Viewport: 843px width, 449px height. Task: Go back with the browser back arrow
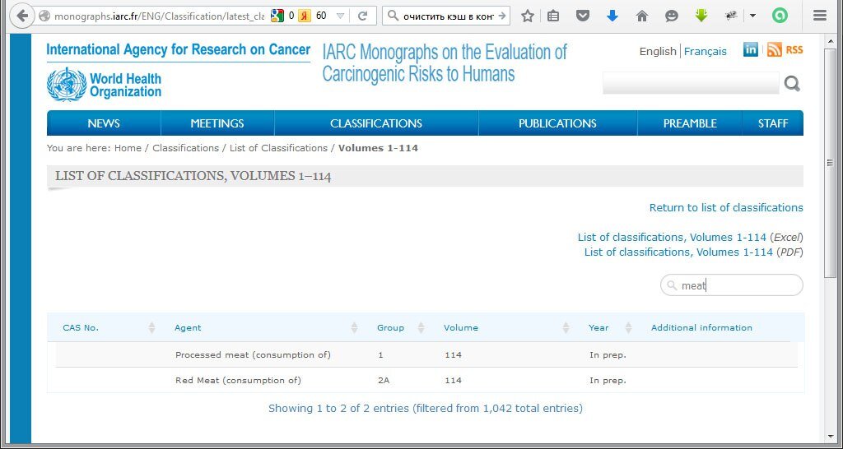(22, 16)
